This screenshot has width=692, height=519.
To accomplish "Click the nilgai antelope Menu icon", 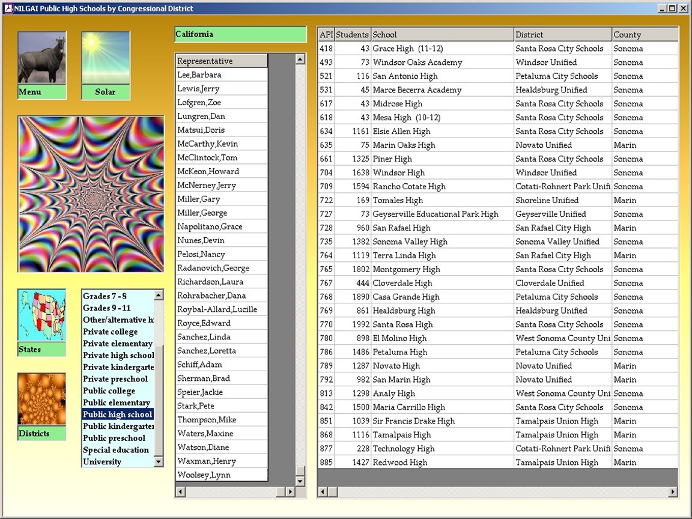I will (41, 58).
